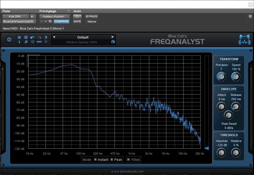The width and height of the screenshot is (254, 175).
Task: Open the Préréglage round arrow menu
Action: tap(68, 11)
